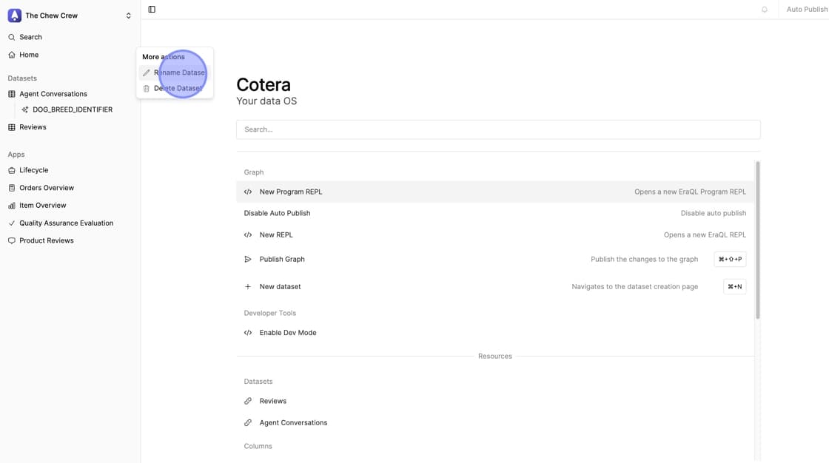Click the Item Overview chart icon
829x463 pixels.
12,206
